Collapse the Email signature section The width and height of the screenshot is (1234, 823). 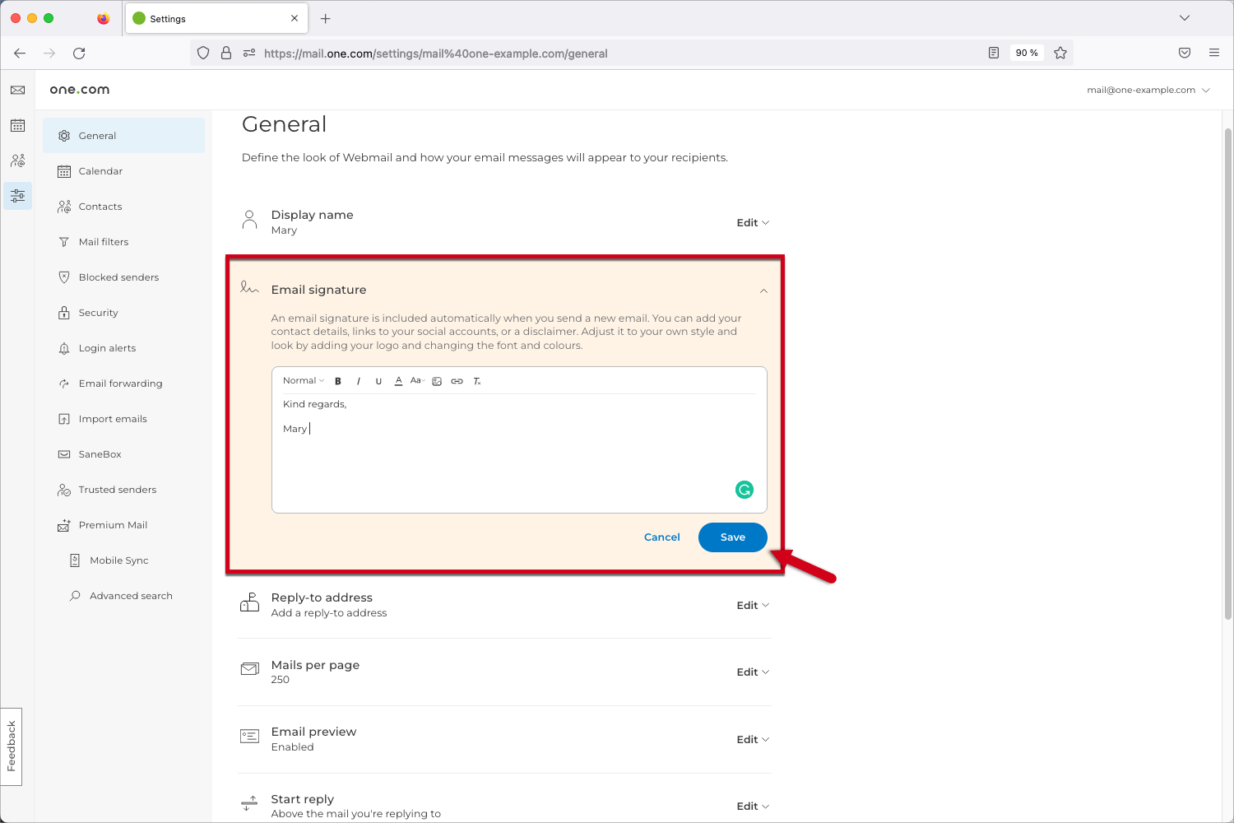click(x=763, y=291)
